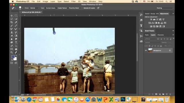Add a Photo Filter adjustment
Image resolution: width=184 pixels, height=103 pixels.
(159, 23)
